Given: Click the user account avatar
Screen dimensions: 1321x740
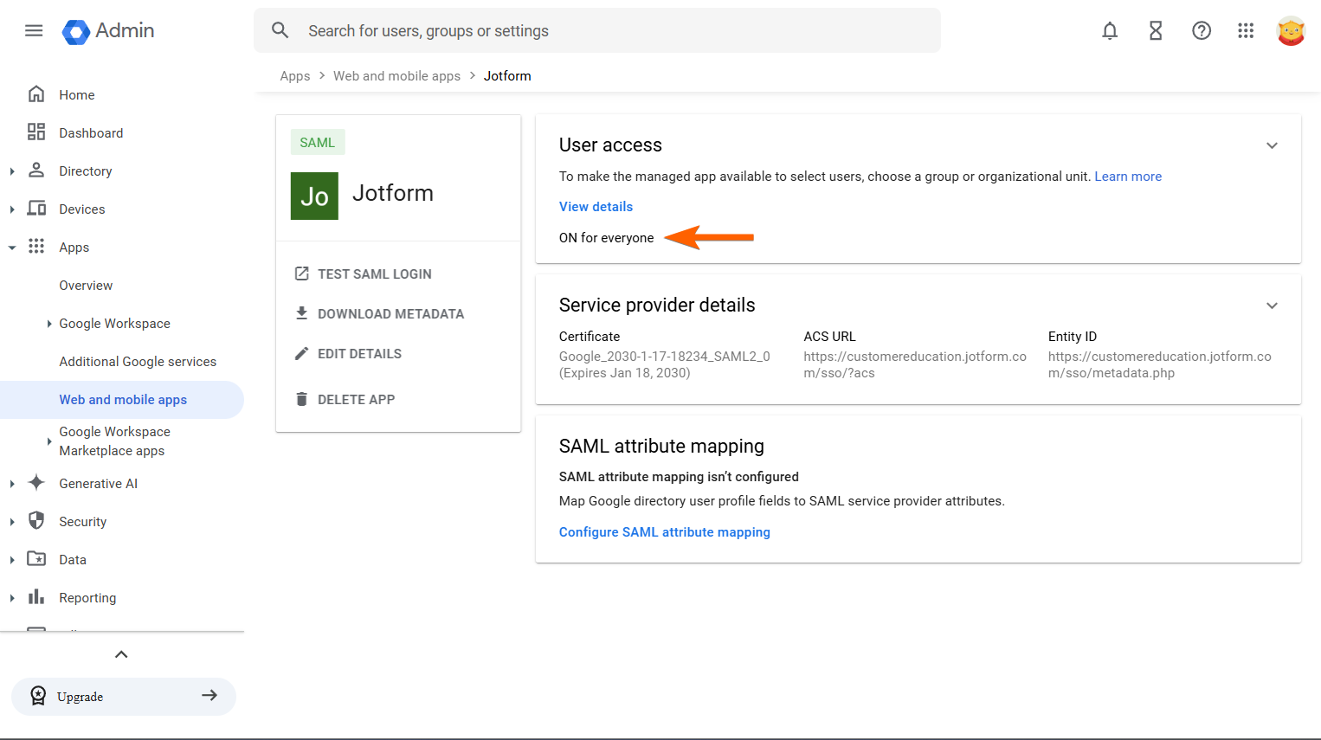Looking at the screenshot, I should tap(1290, 31).
